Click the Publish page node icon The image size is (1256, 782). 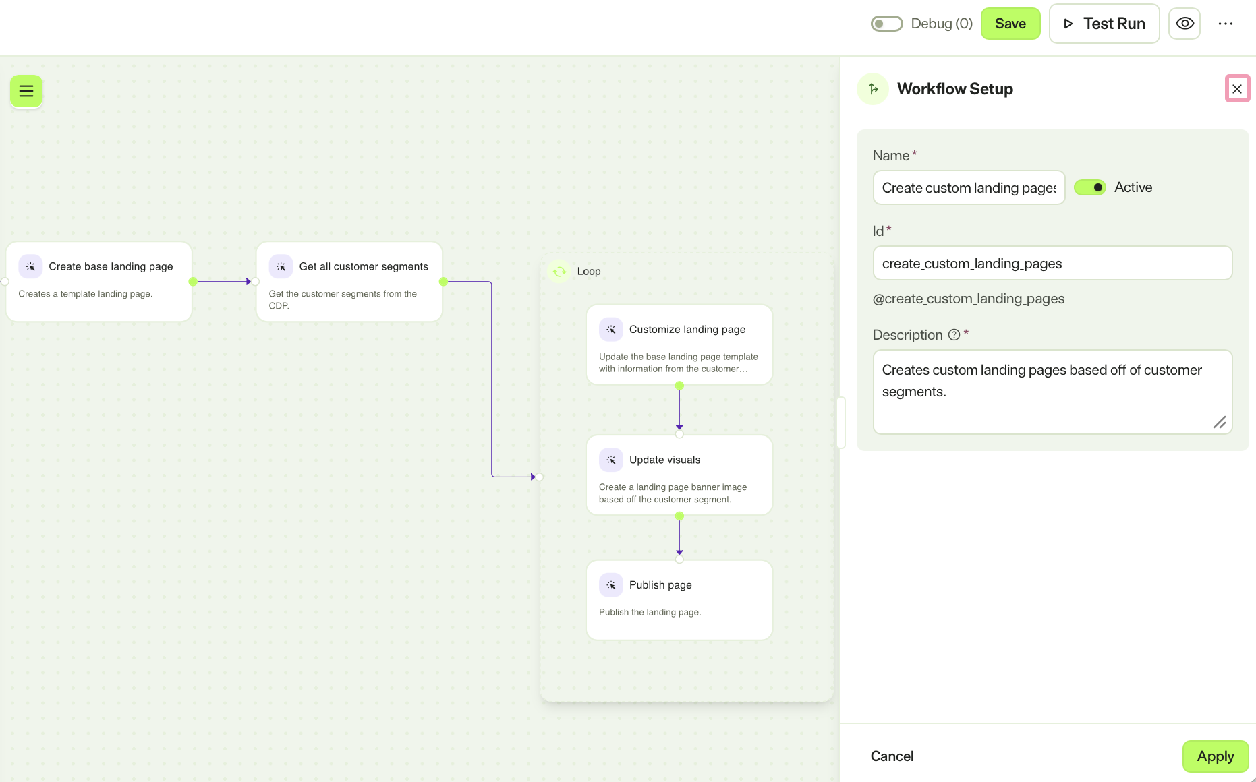click(x=610, y=585)
